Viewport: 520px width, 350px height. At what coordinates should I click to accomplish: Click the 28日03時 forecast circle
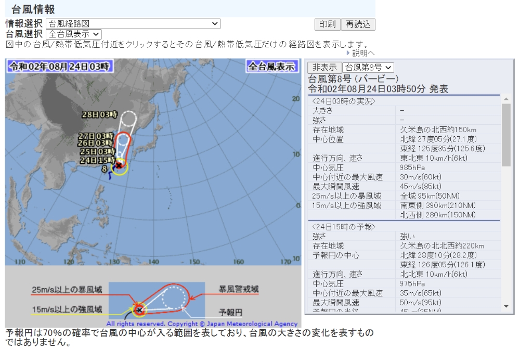click(x=128, y=118)
